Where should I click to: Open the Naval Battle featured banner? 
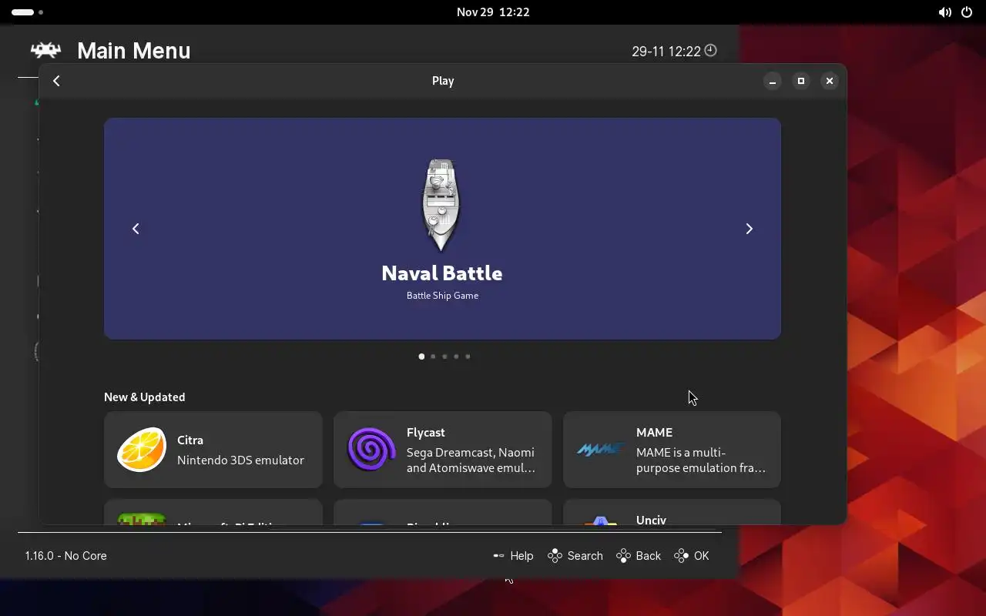click(442, 229)
